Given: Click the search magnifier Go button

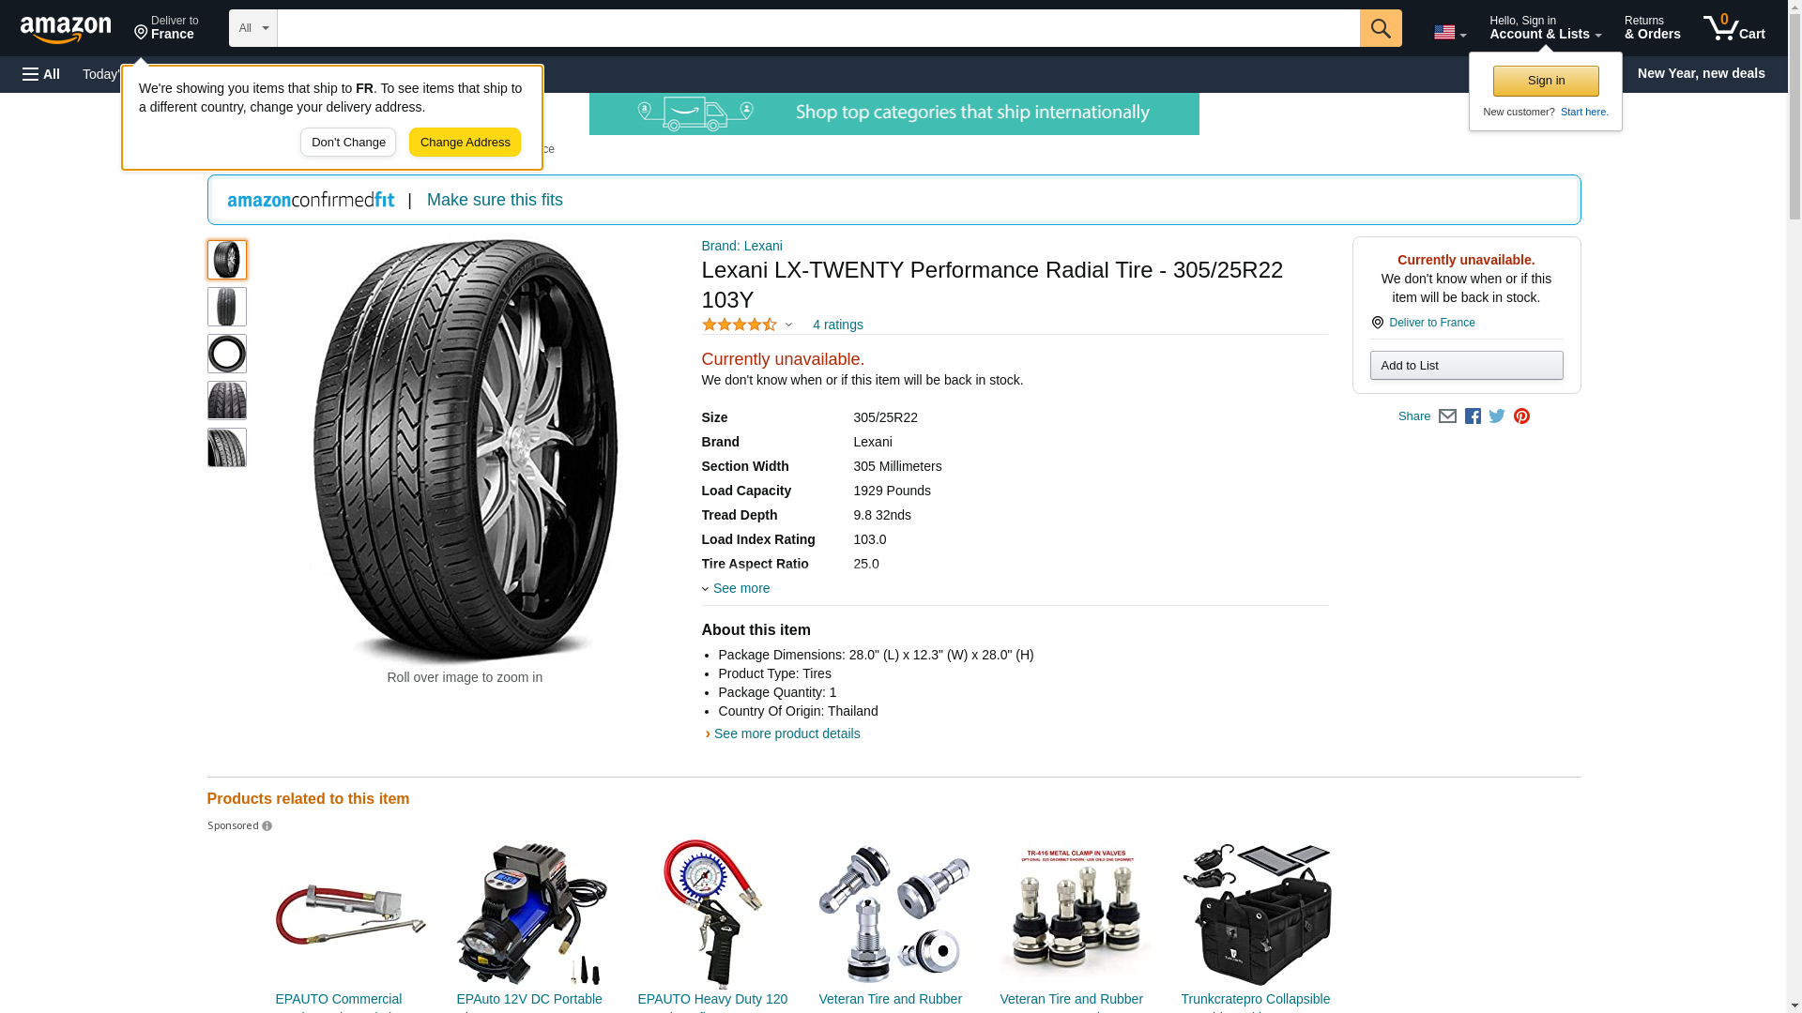Looking at the screenshot, I should 1380,28.
